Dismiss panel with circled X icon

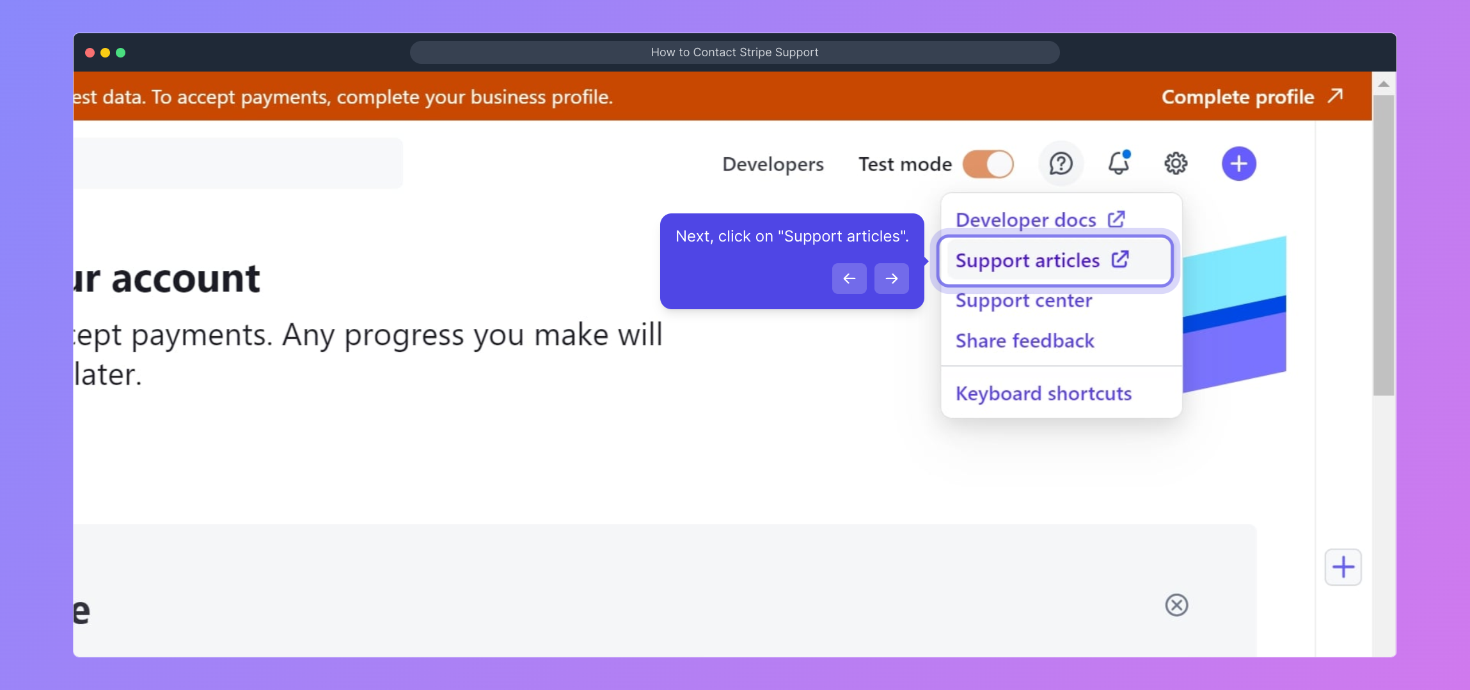[x=1176, y=604]
